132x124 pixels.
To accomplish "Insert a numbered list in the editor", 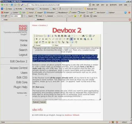I will [x=57, y=39].
